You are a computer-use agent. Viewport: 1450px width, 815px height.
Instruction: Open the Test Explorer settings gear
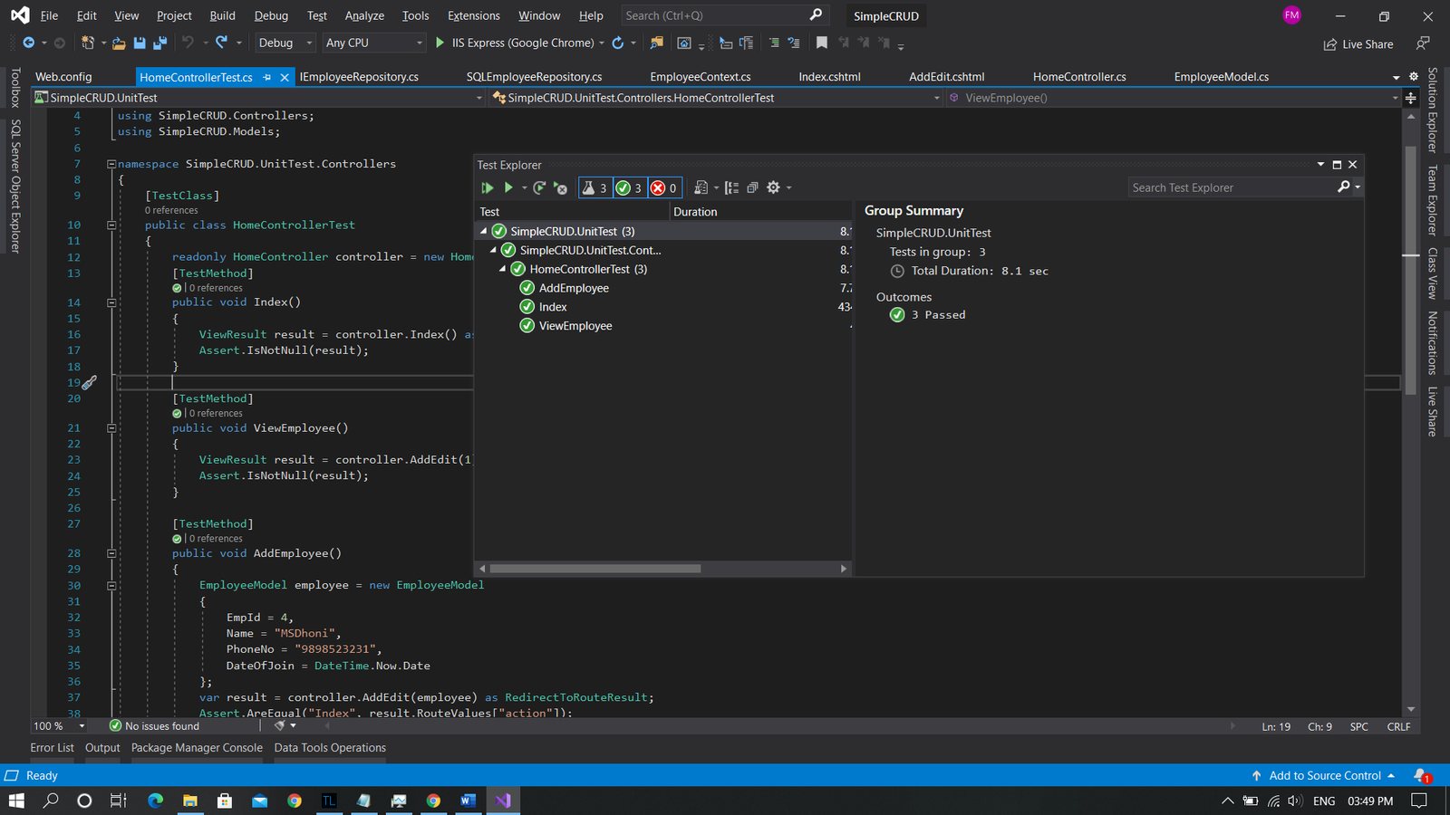click(773, 187)
